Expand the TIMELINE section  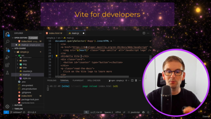[x=13, y=109]
